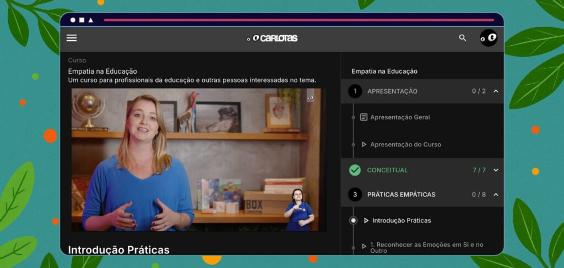The image size is (564, 268).
Task: Click the 0 / 8 progress count
Action: click(479, 195)
